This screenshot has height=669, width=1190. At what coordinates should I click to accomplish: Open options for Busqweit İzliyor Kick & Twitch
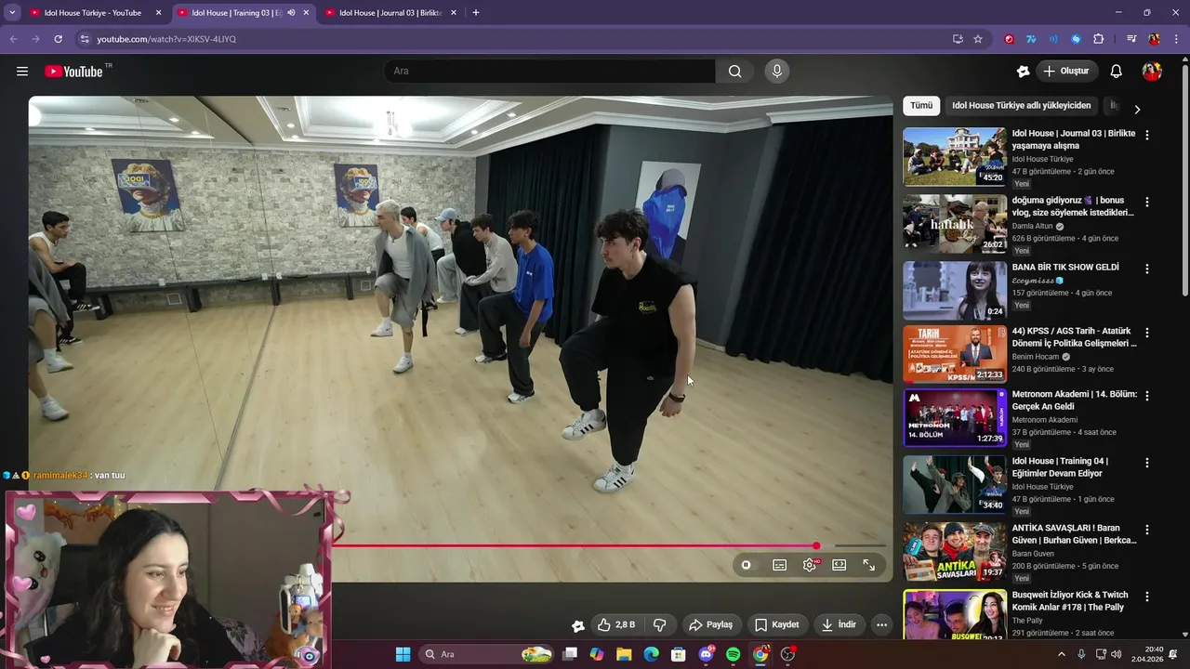point(1147,597)
